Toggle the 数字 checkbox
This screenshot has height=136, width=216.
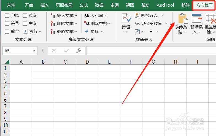tap(7, 31)
